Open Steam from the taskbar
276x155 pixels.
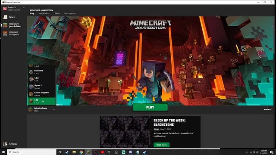[67, 152]
